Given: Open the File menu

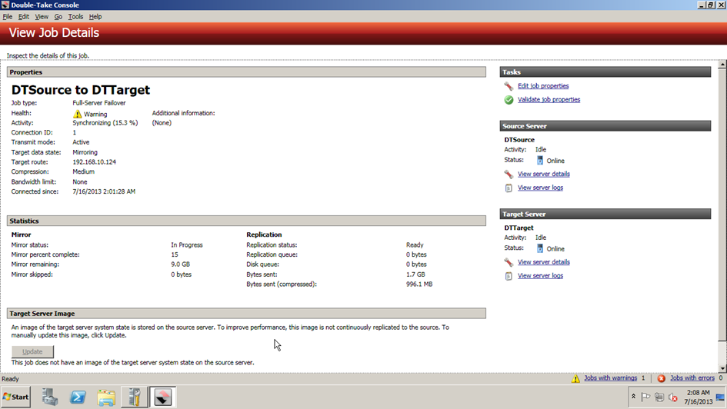Looking at the screenshot, I should [8, 17].
